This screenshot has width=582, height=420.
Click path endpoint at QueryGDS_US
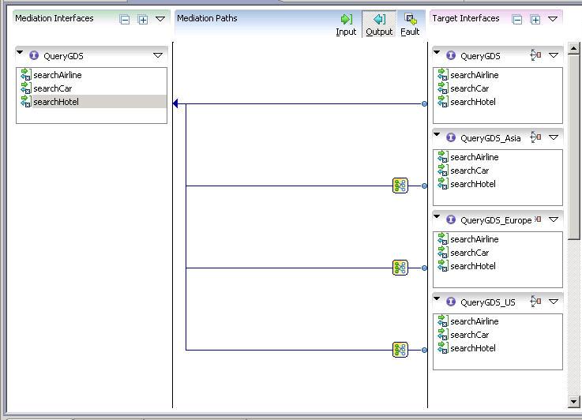click(x=424, y=350)
